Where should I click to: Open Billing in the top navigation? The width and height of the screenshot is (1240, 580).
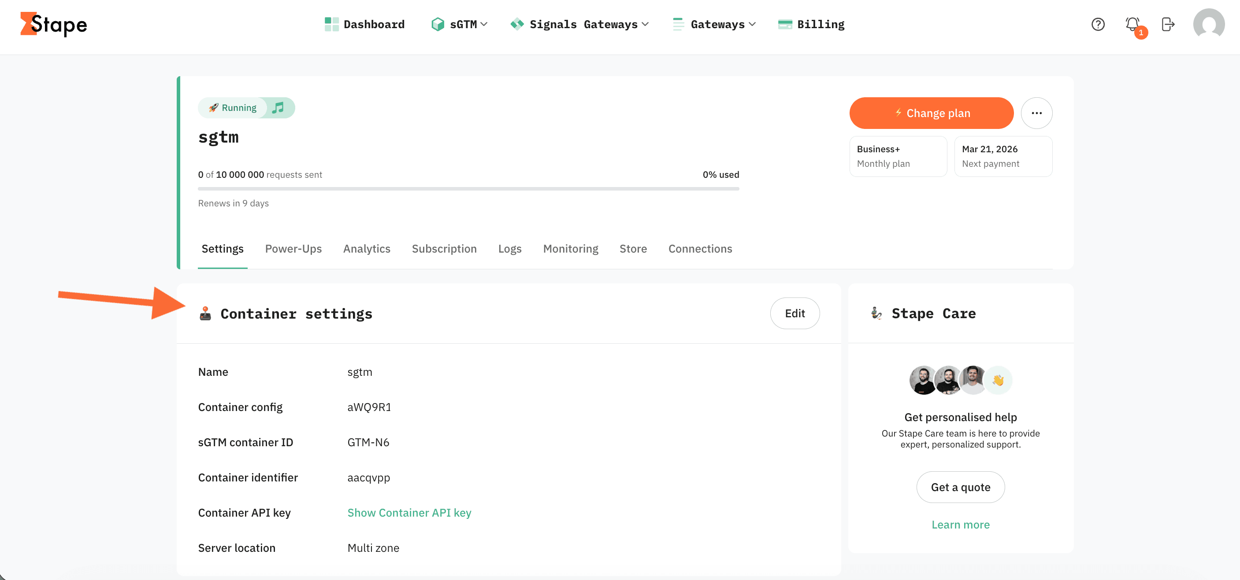(x=812, y=24)
